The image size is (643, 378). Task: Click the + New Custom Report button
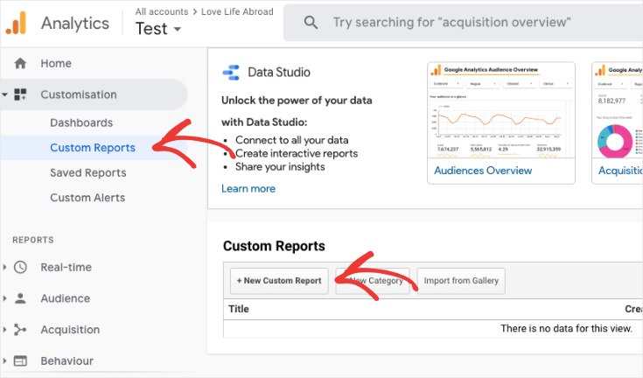pos(279,281)
